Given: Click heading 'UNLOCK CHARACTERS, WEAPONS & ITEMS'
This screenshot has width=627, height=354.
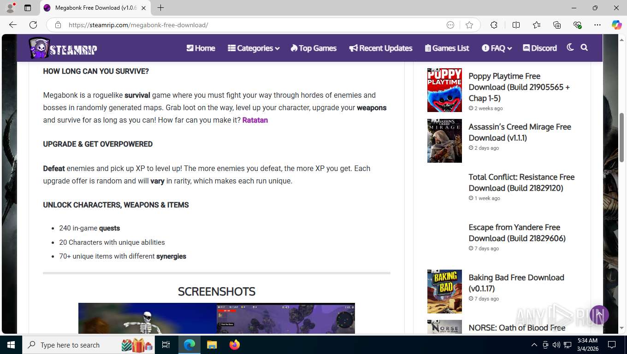Looking at the screenshot, I should 116,205.
